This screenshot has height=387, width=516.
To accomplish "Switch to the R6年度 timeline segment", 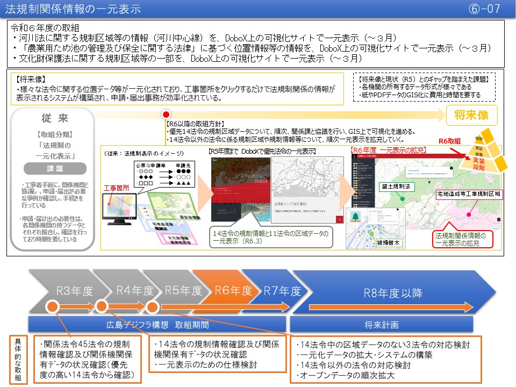I will (x=232, y=290).
